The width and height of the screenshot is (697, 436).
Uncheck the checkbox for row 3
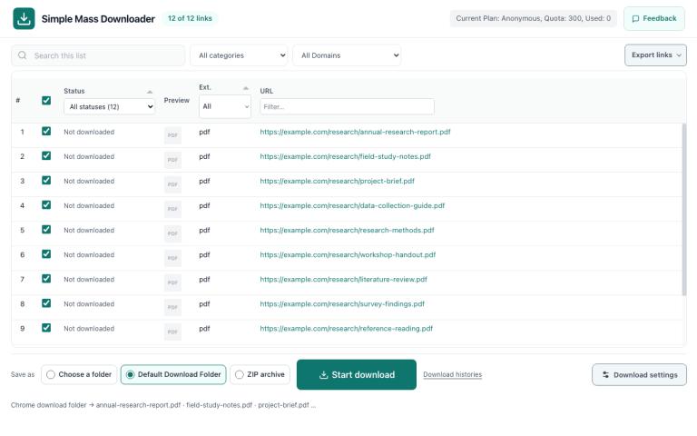46,180
